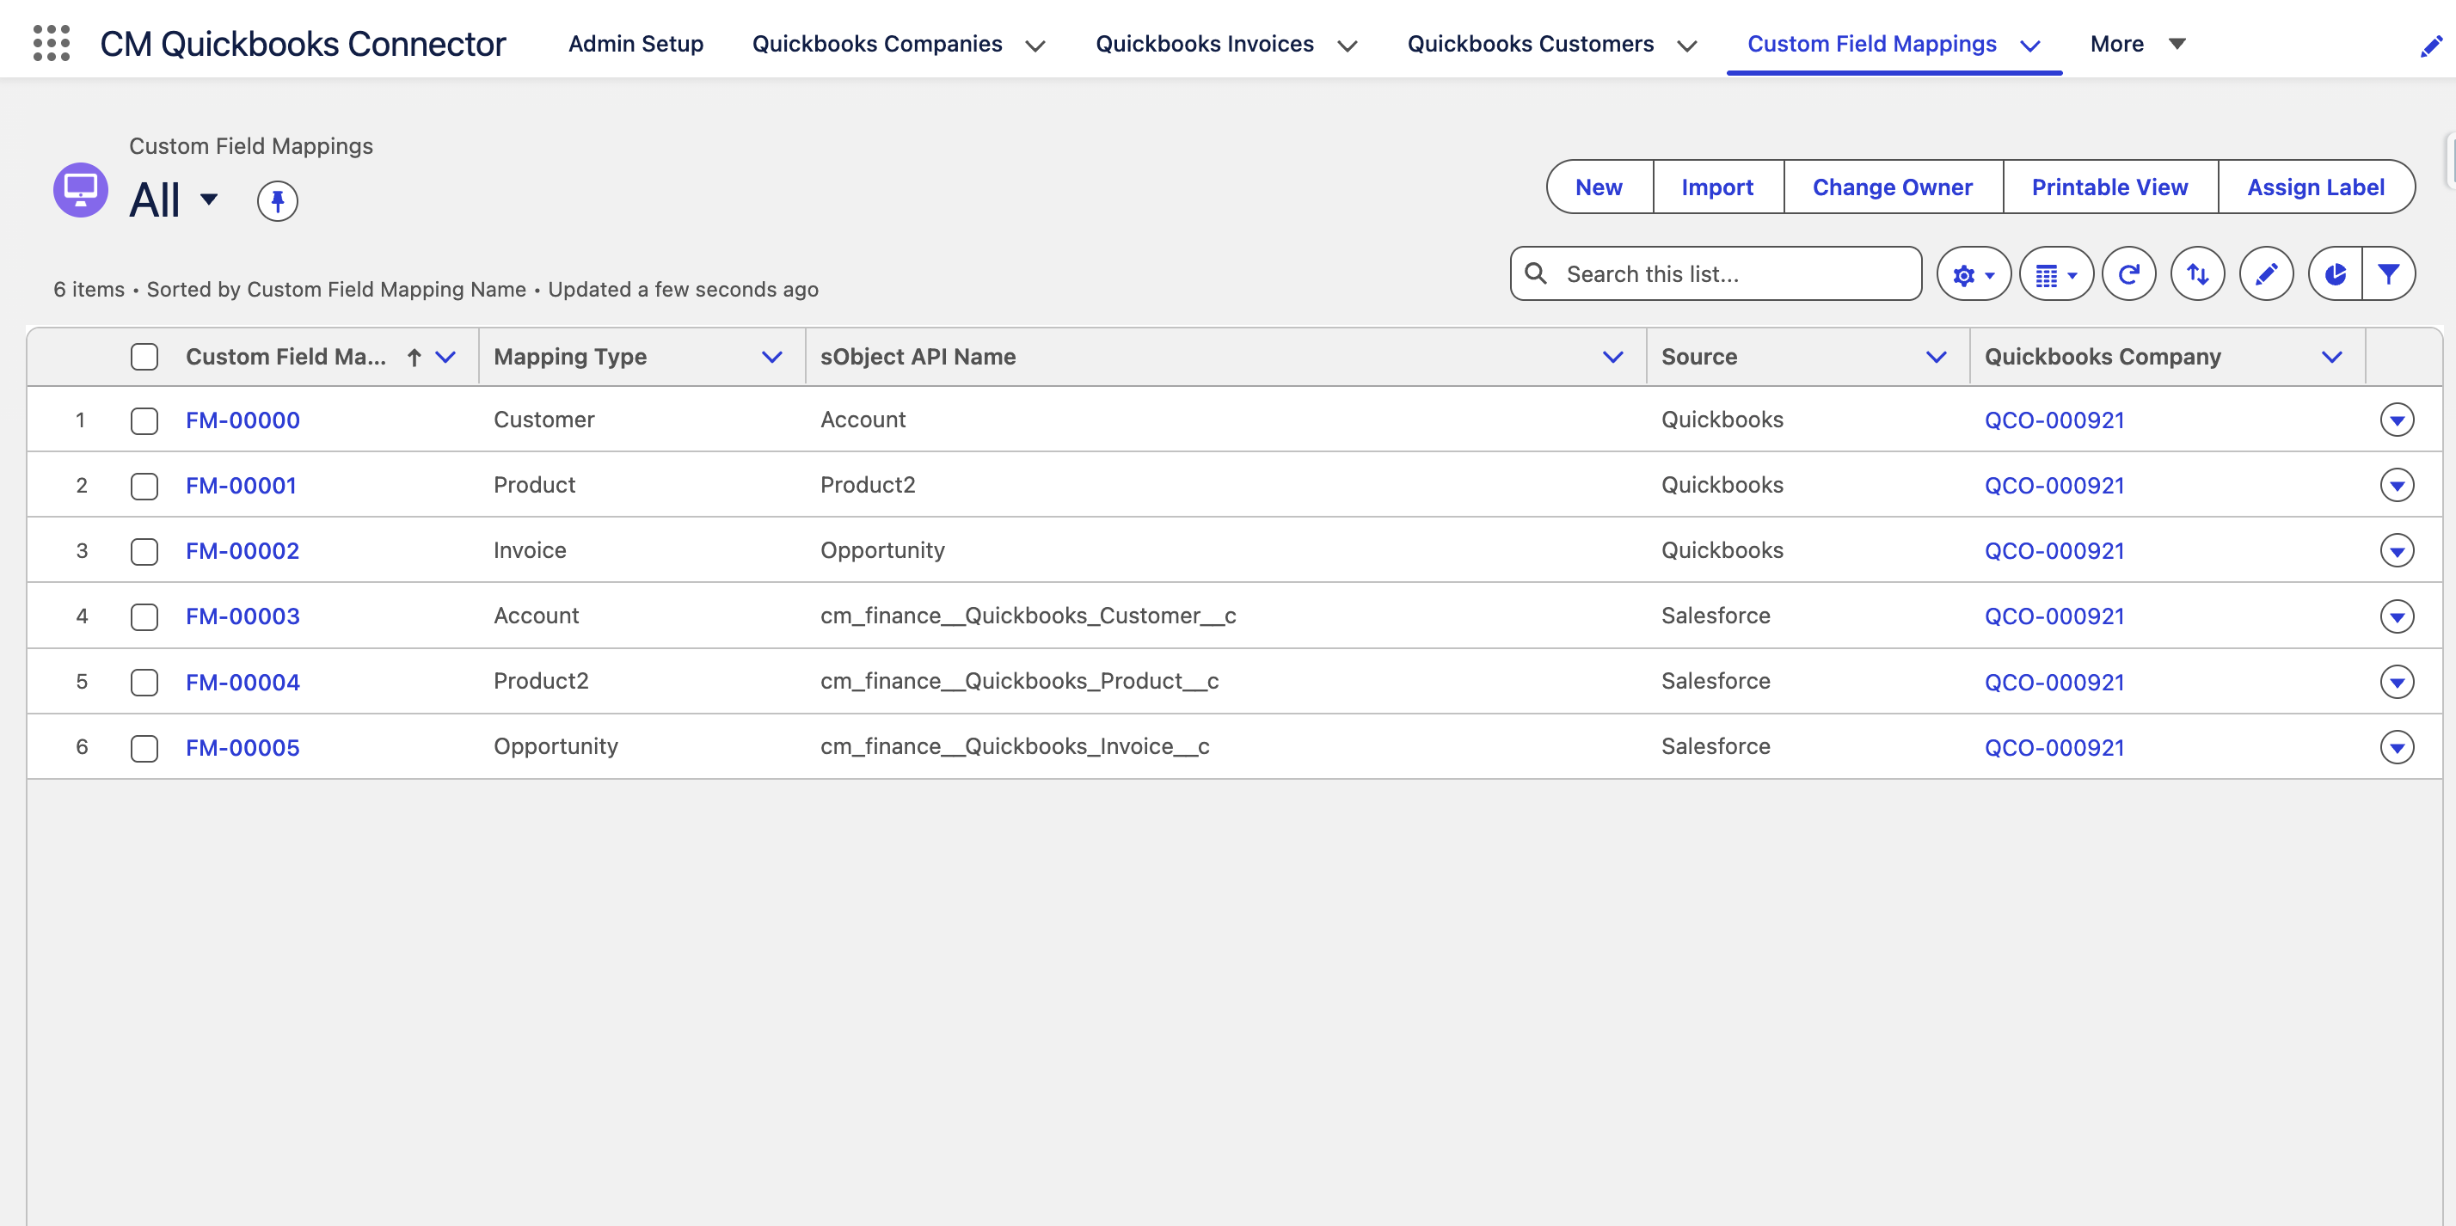Open Source column menu chevron
The height and width of the screenshot is (1226, 2456).
1937,358
